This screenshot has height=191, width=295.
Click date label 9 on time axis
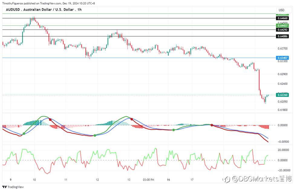[11, 180]
